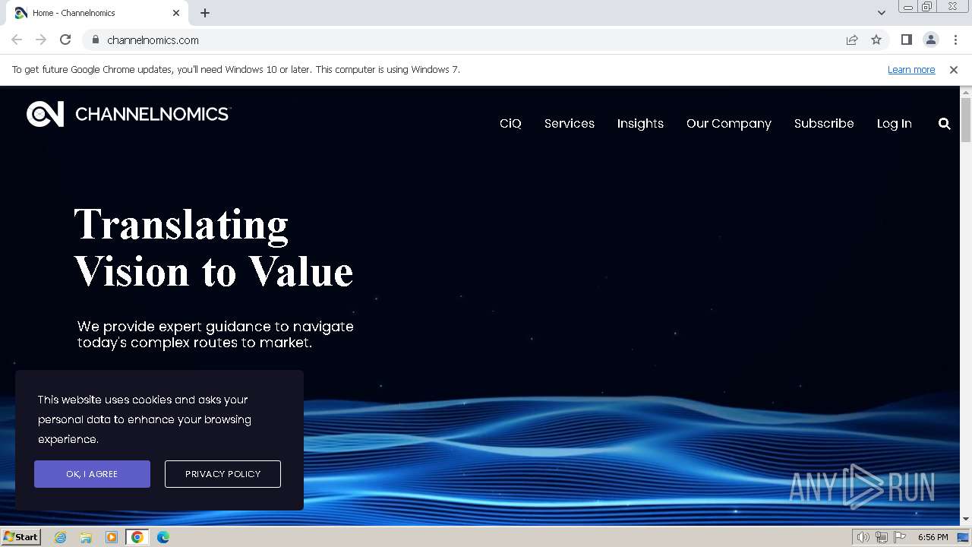Click the taskbar clock showing 6:56 PM
The height and width of the screenshot is (547, 972).
[x=933, y=537]
